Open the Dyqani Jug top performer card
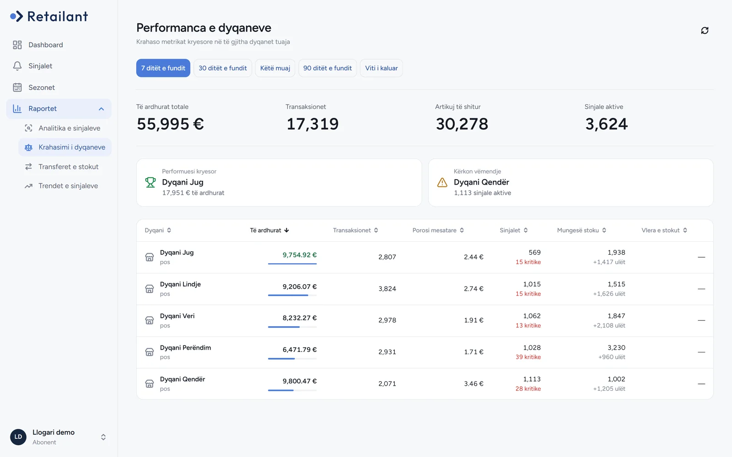The width and height of the screenshot is (732, 457). (x=279, y=183)
